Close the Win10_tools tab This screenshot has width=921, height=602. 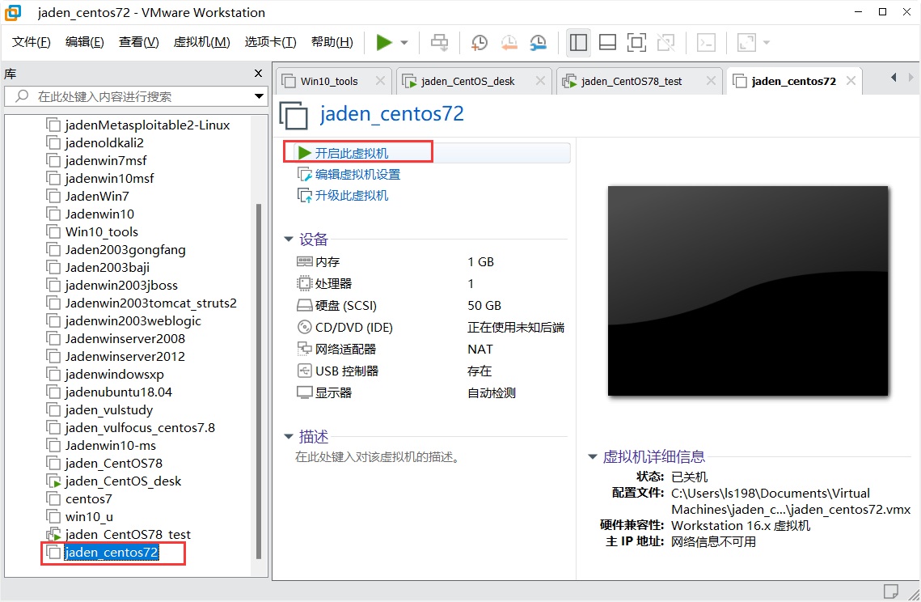[380, 80]
